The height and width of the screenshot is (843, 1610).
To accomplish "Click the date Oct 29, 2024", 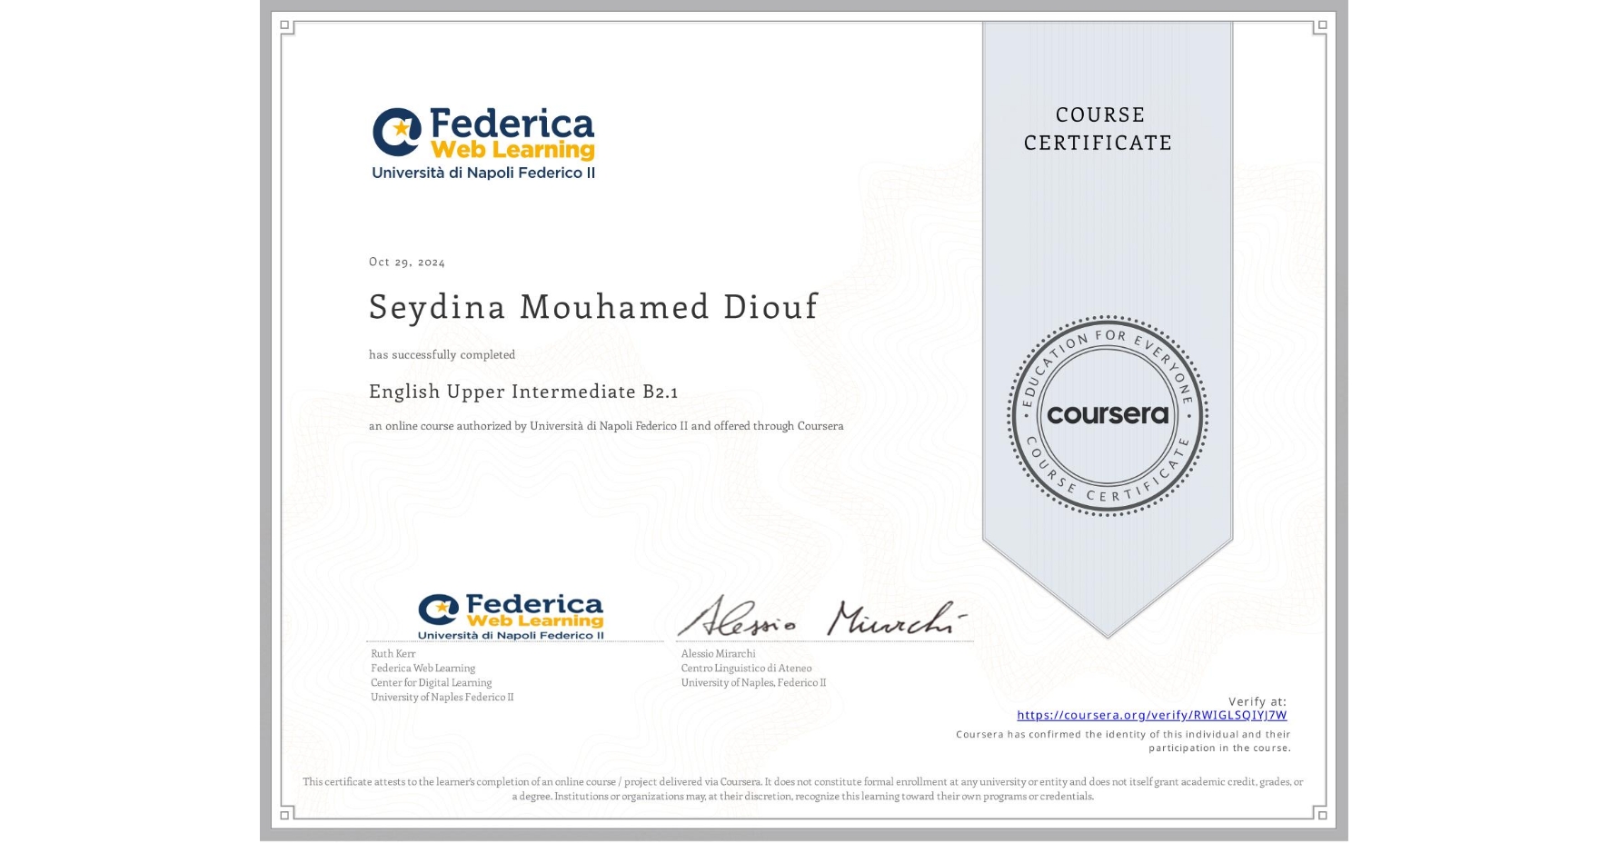I will 407,262.
